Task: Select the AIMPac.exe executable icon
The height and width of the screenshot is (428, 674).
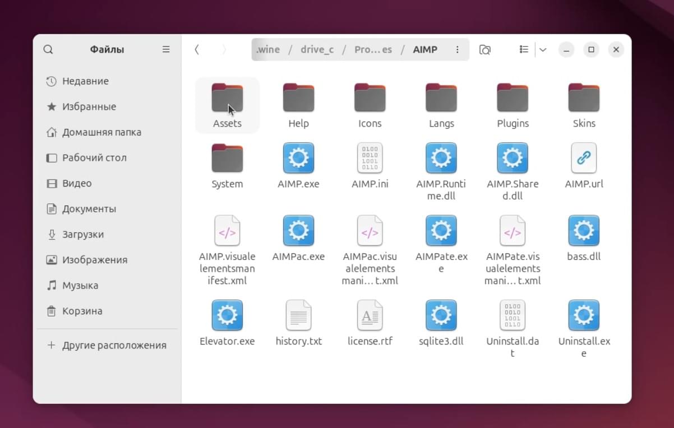Action: [298, 231]
